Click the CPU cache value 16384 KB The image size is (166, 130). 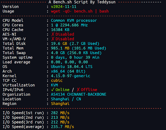pyautogui.click(x=60, y=30)
